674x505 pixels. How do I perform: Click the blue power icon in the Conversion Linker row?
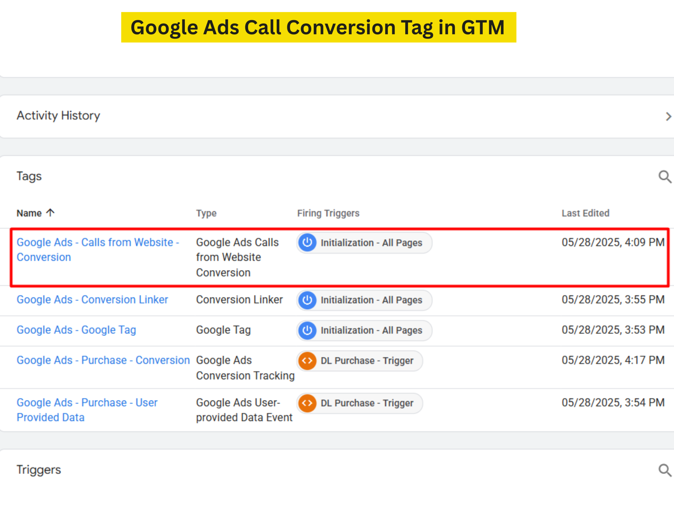(307, 300)
